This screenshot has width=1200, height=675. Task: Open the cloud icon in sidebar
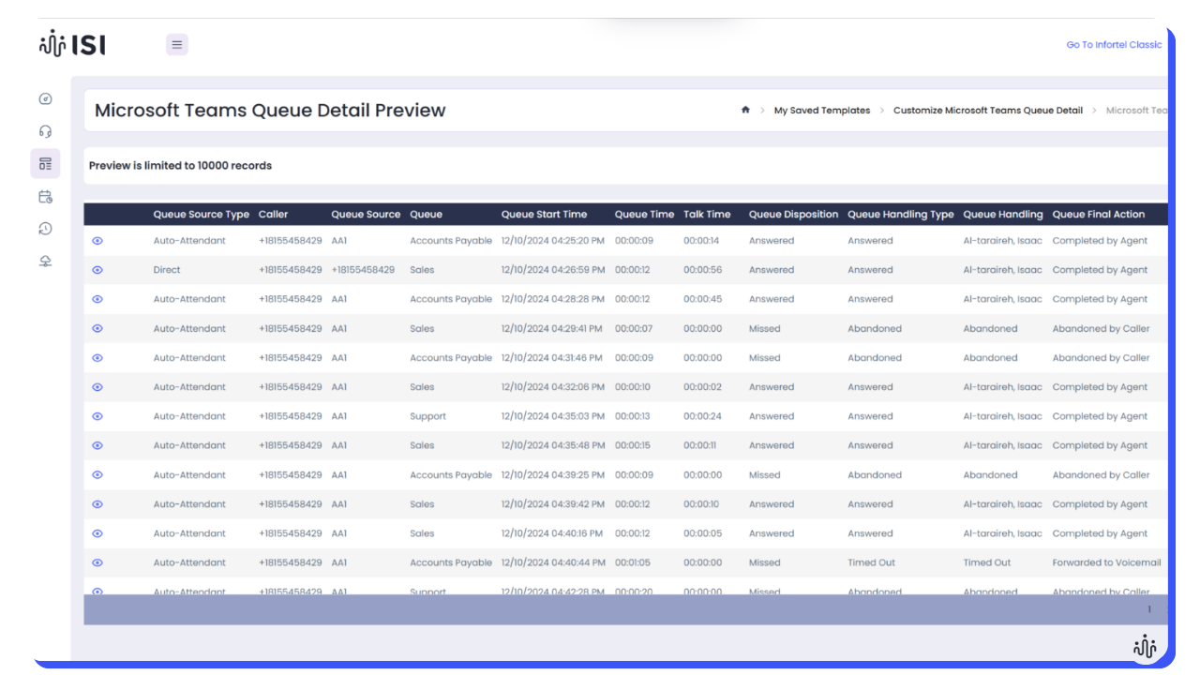(x=45, y=261)
